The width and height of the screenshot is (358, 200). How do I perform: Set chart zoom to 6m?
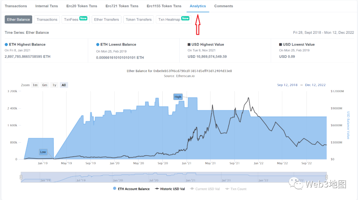(x=44, y=85)
